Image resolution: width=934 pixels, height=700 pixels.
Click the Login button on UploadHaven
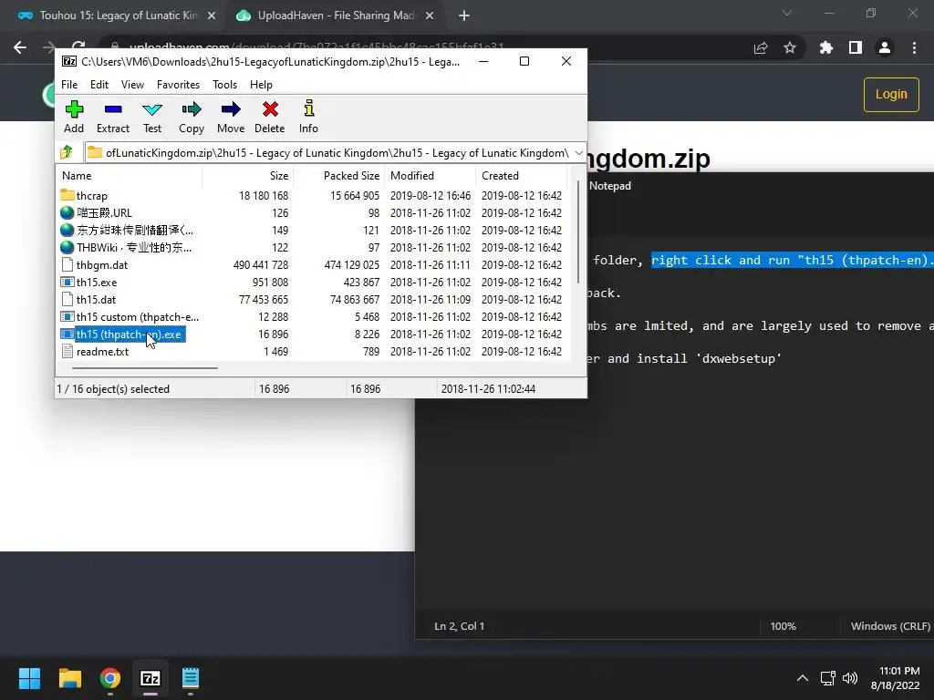[x=891, y=94]
